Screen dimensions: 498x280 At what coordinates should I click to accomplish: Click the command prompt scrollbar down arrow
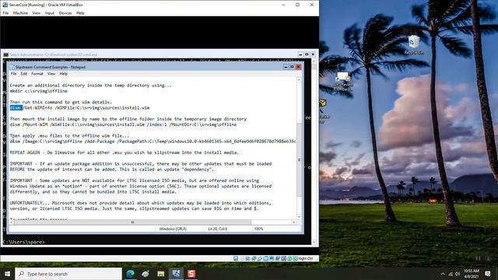[x=314, y=242]
